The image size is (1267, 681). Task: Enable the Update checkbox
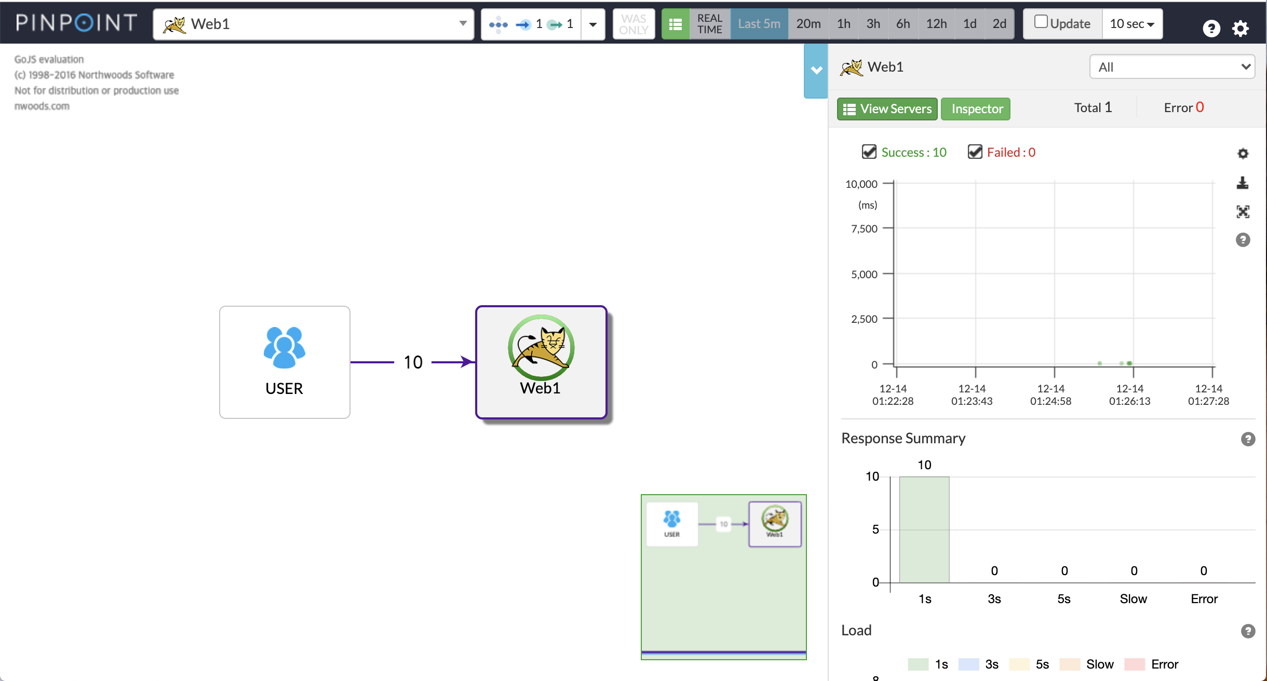click(1041, 22)
